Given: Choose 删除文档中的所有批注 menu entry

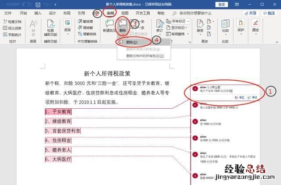Looking at the screenshot, I should 145,56.
